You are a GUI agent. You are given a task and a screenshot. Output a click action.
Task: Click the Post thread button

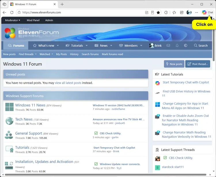point(198,64)
